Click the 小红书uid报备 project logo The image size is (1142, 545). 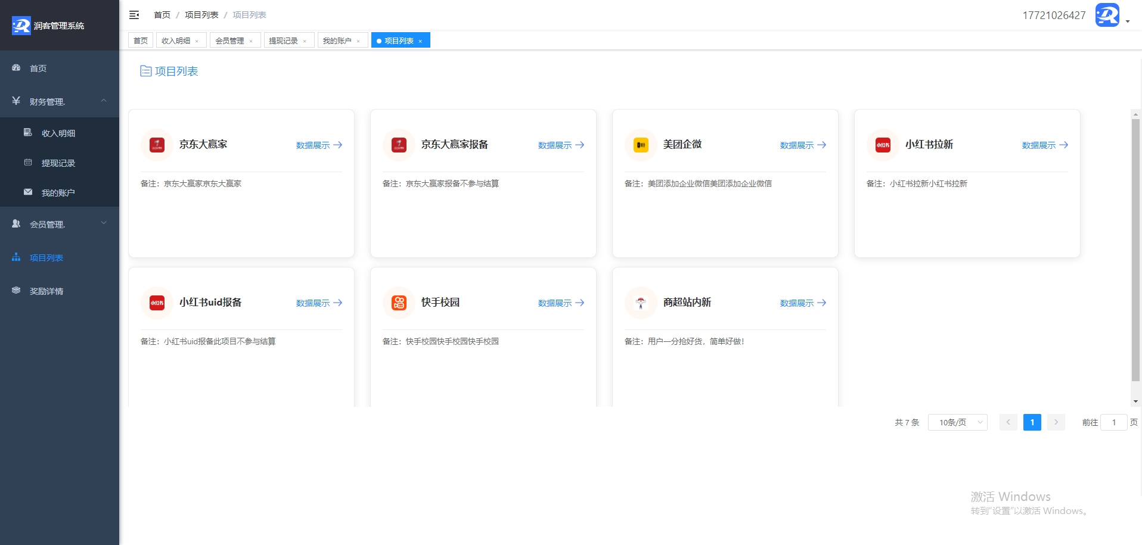[x=157, y=303]
